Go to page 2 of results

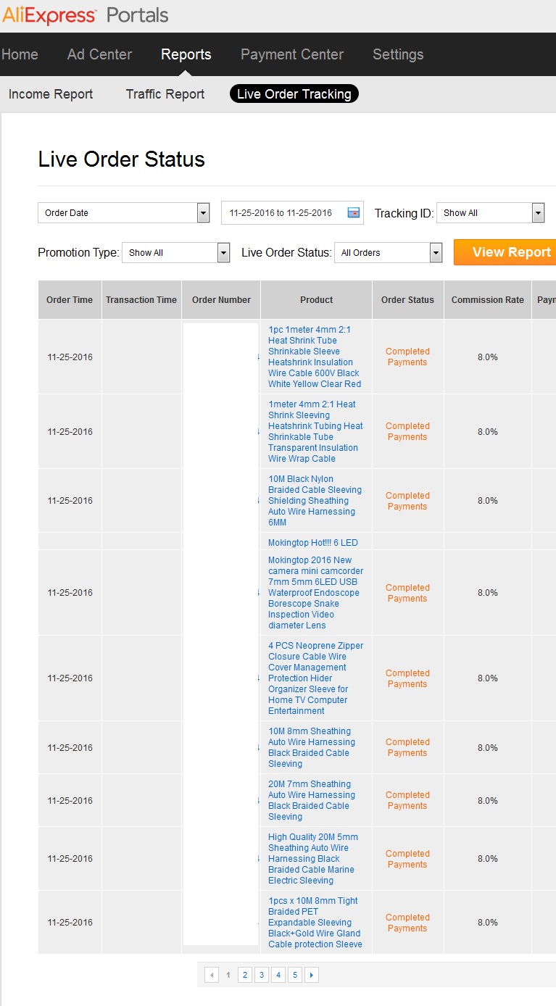(x=245, y=975)
